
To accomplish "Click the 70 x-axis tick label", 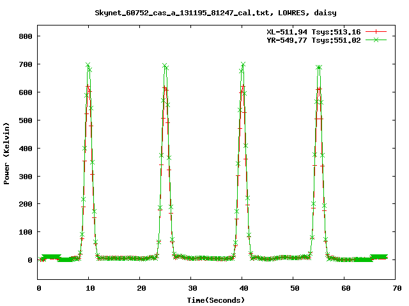I will pyautogui.click(x=397, y=288).
